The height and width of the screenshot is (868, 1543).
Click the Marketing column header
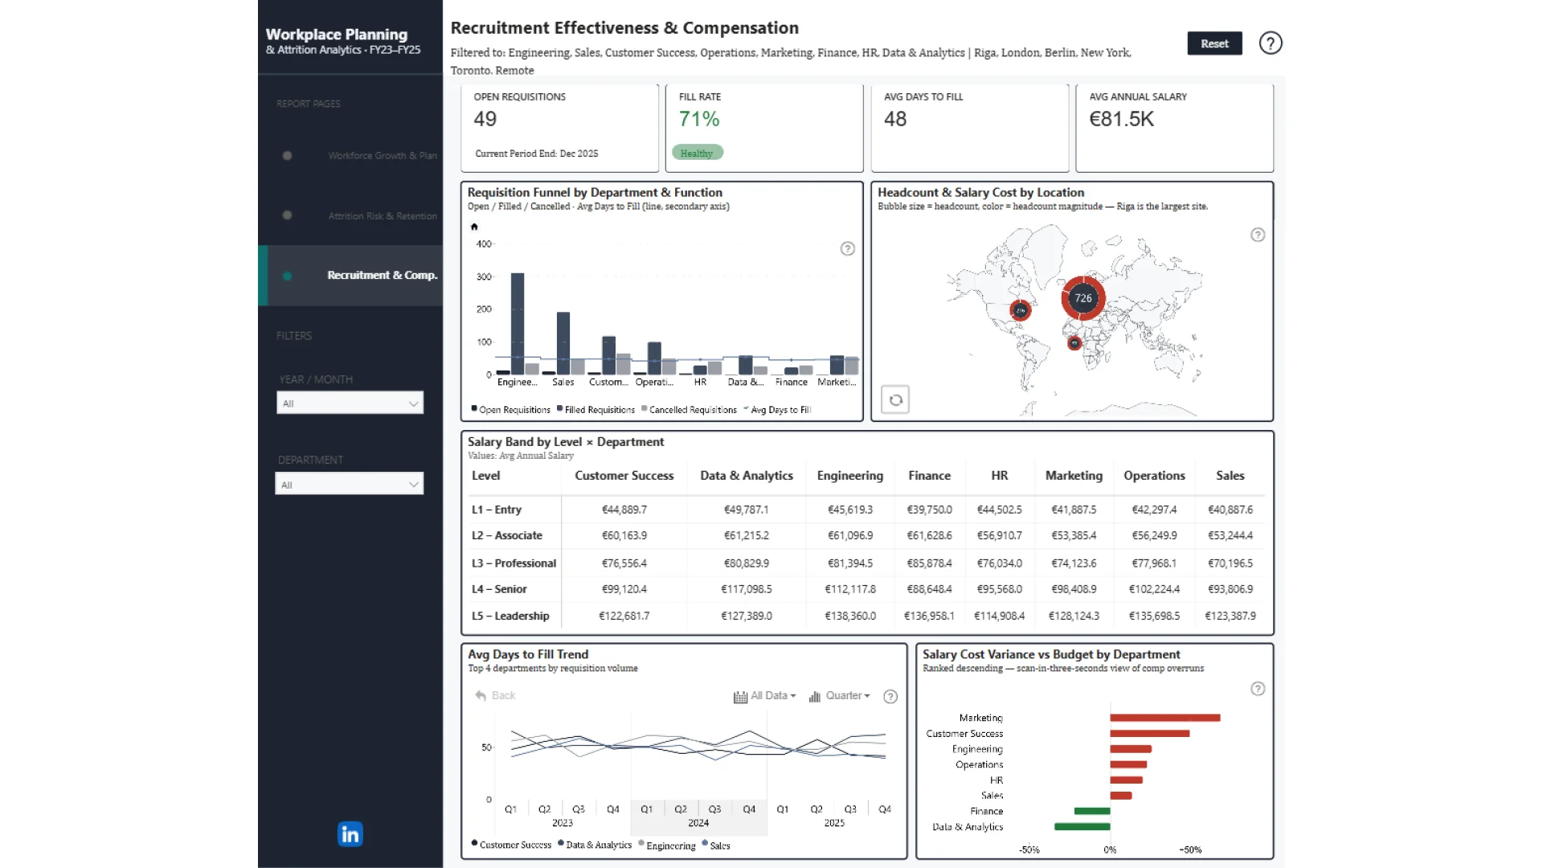(1074, 476)
